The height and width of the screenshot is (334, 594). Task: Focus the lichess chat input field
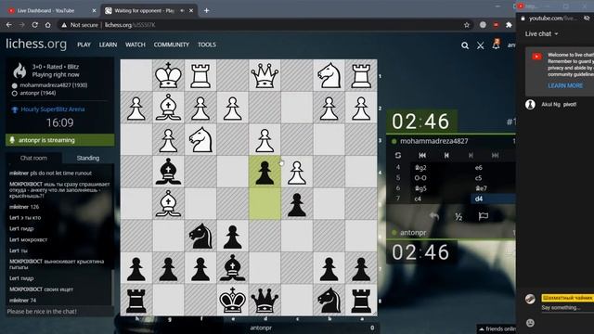[x=59, y=312]
